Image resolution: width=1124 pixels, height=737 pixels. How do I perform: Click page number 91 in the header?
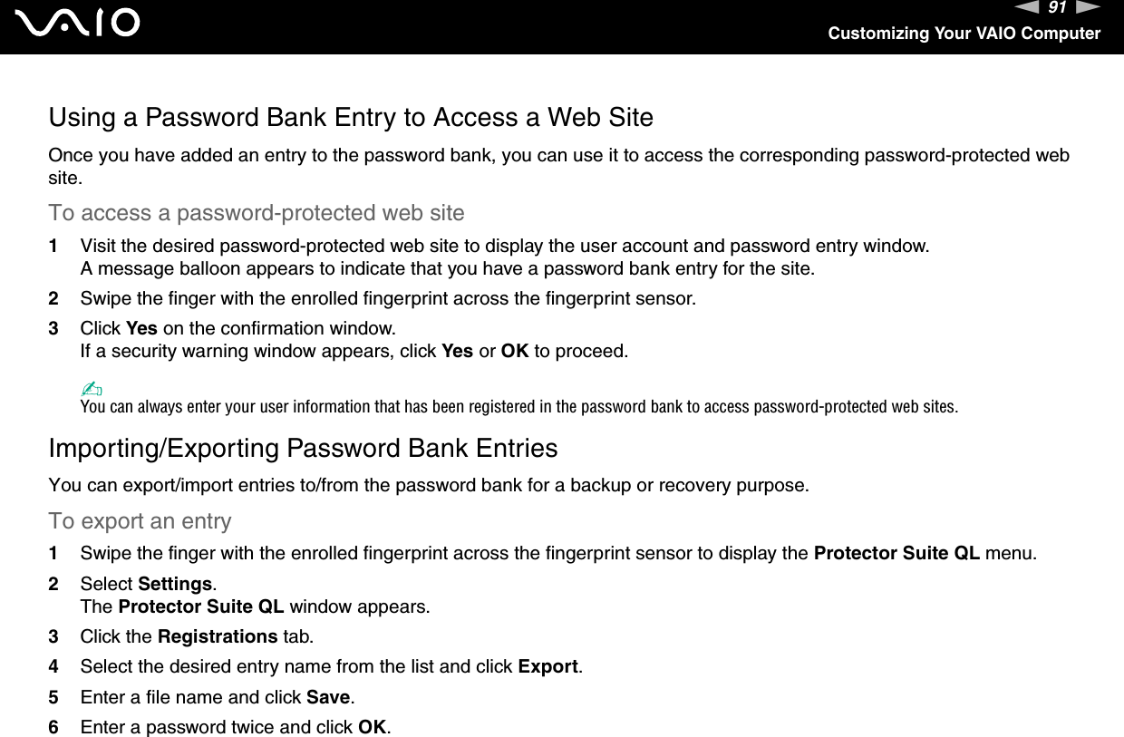pyautogui.click(x=1057, y=9)
